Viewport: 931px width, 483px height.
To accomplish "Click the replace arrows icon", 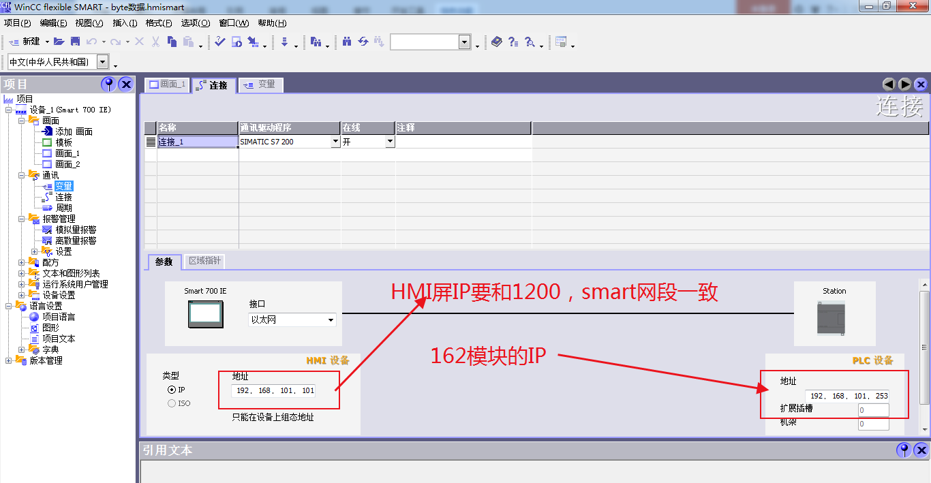I will [x=363, y=42].
